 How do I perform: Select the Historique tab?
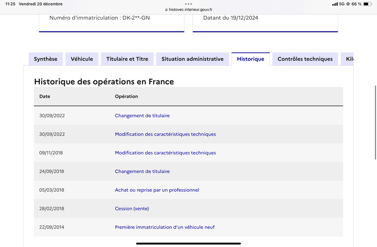[251, 59]
